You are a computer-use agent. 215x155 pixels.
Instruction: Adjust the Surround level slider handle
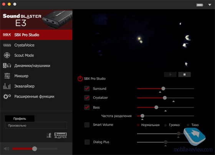(163, 88)
